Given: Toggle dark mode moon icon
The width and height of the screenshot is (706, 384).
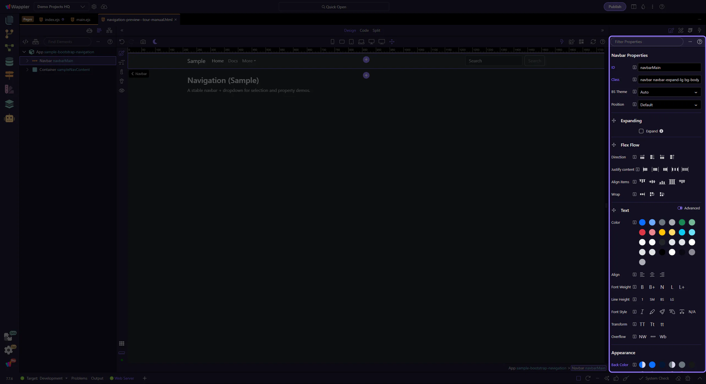Looking at the screenshot, I should tap(155, 42).
